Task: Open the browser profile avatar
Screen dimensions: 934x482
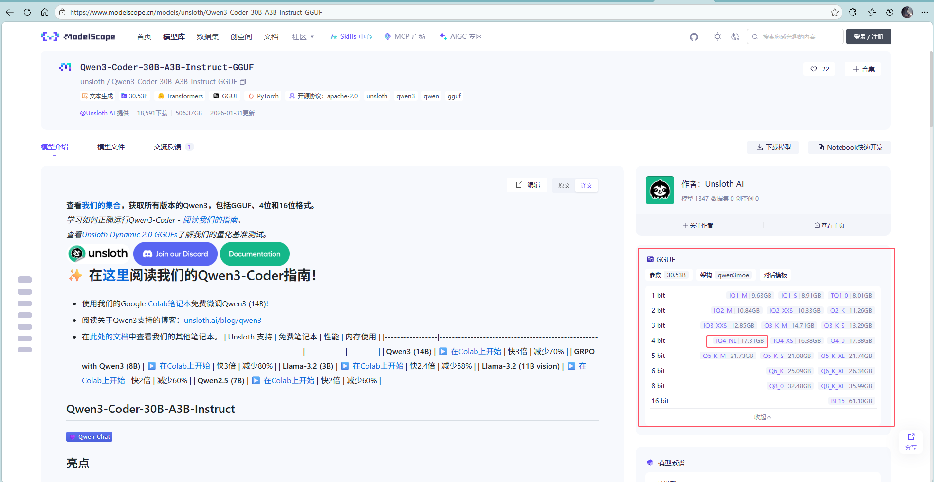Action: coord(907,12)
